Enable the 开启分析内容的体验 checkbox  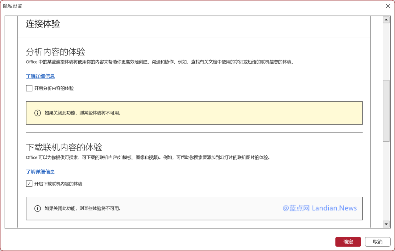29,88
